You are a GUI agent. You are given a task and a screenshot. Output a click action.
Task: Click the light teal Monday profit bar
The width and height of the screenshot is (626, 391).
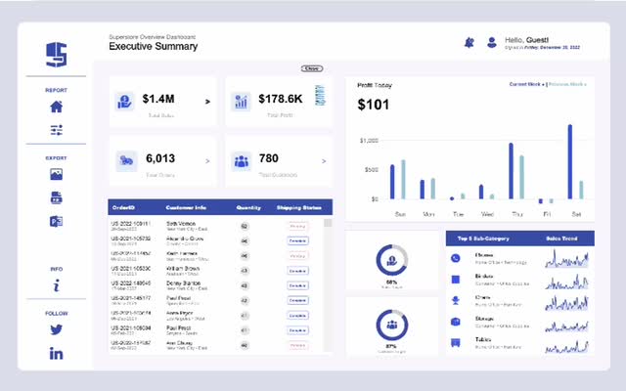point(433,189)
